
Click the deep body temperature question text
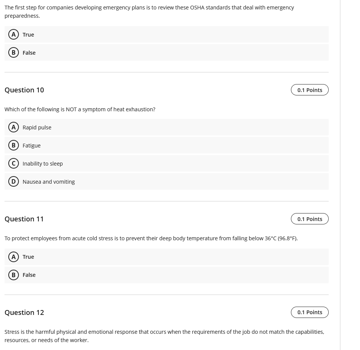(x=151, y=238)
